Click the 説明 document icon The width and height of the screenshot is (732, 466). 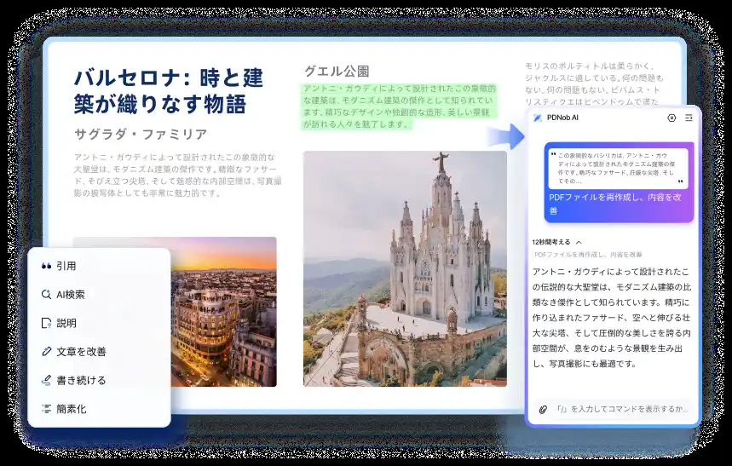pos(47,323)
